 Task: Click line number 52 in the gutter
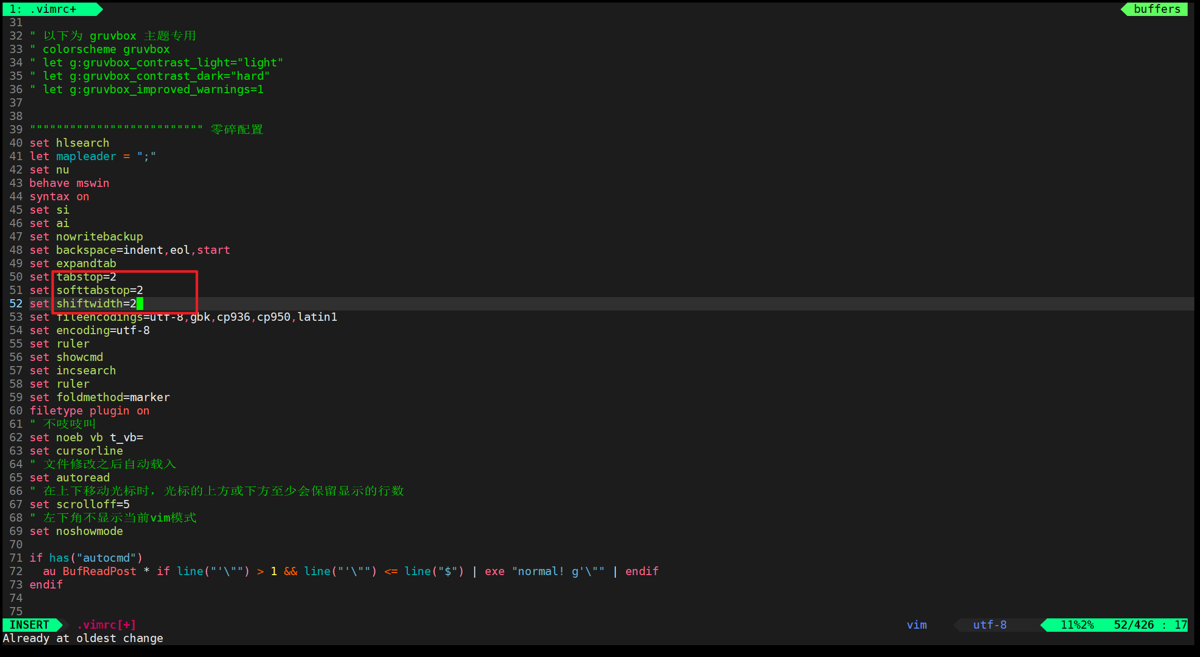(15, 303)
